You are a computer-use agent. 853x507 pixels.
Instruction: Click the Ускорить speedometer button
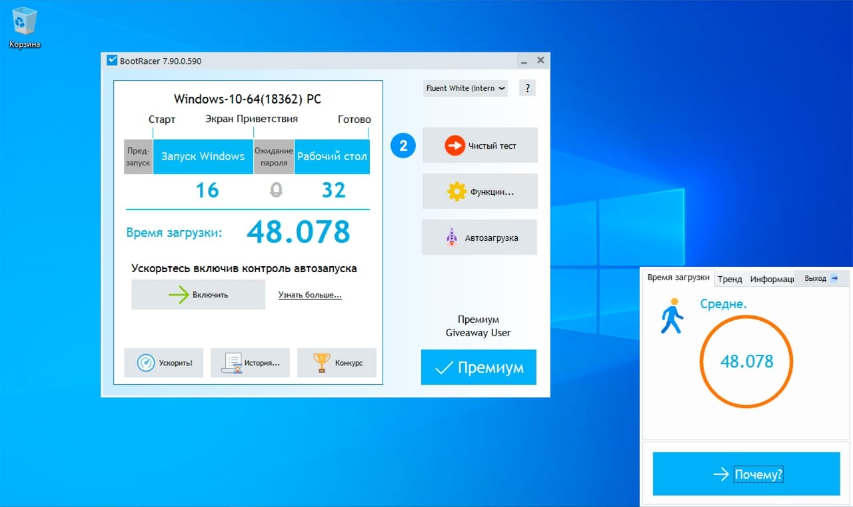[163, 363]
